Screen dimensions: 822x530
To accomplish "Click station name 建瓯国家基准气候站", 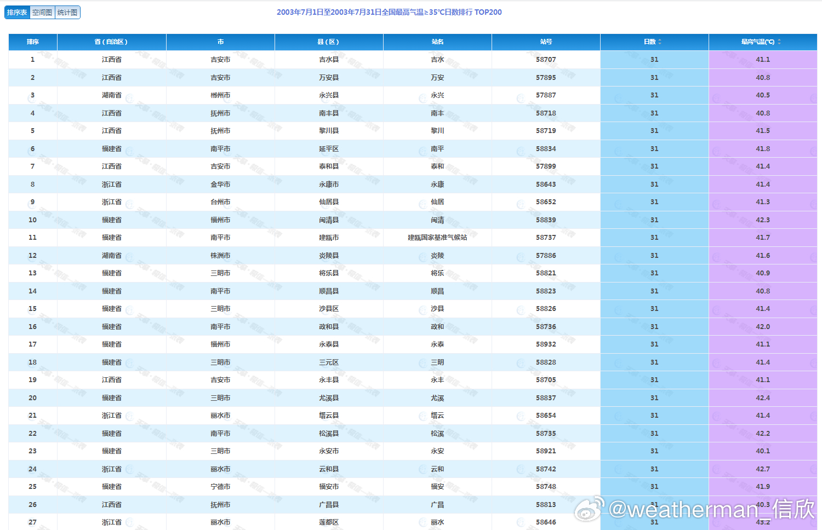I will [437, 238].
